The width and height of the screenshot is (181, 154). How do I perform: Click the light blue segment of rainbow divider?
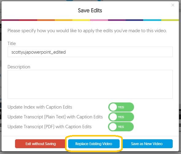point(152,20)
